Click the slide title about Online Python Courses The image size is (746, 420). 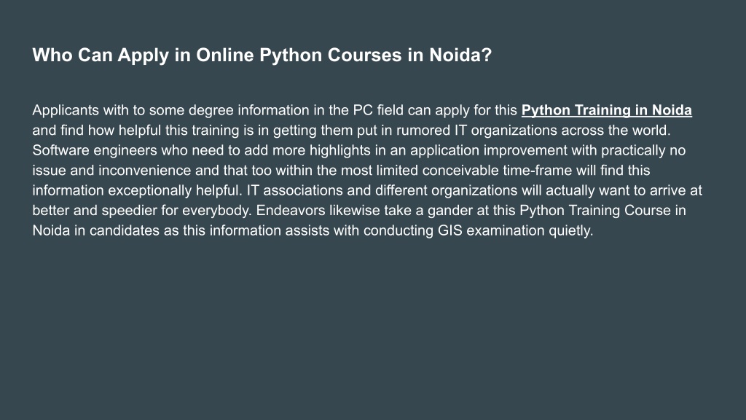tap(262, 55)
